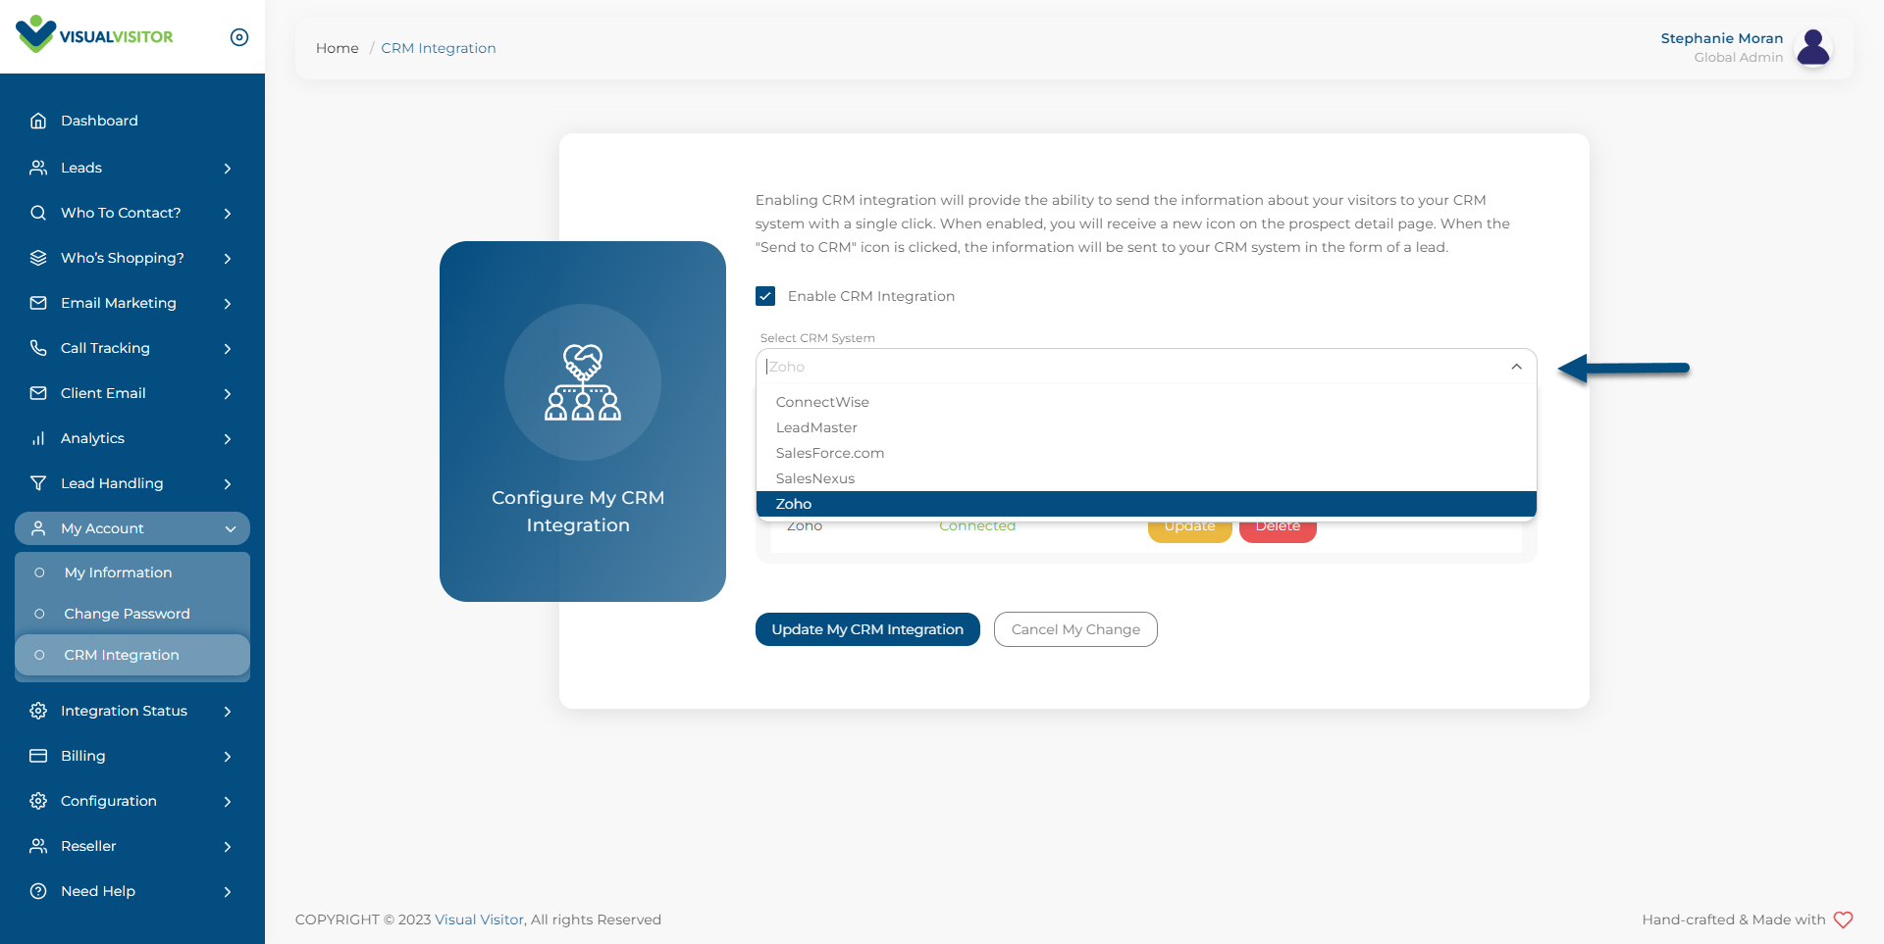Viewport: 1884px width, 944px height.
Task: Choose Zoho from the CRM list
Action: (x=1146, y=504)
